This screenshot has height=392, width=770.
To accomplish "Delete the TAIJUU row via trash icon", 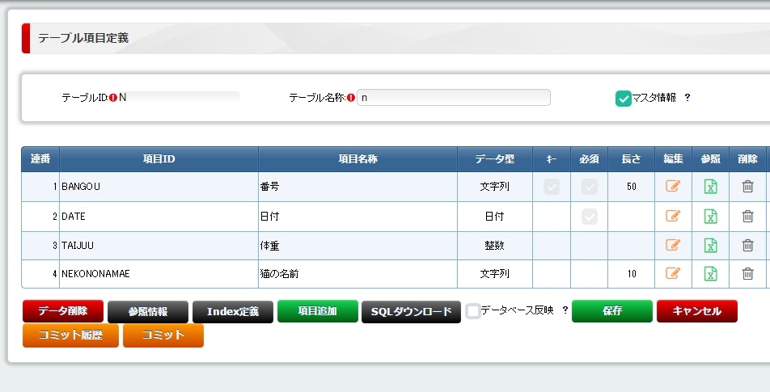I will (x=747, y=246).
